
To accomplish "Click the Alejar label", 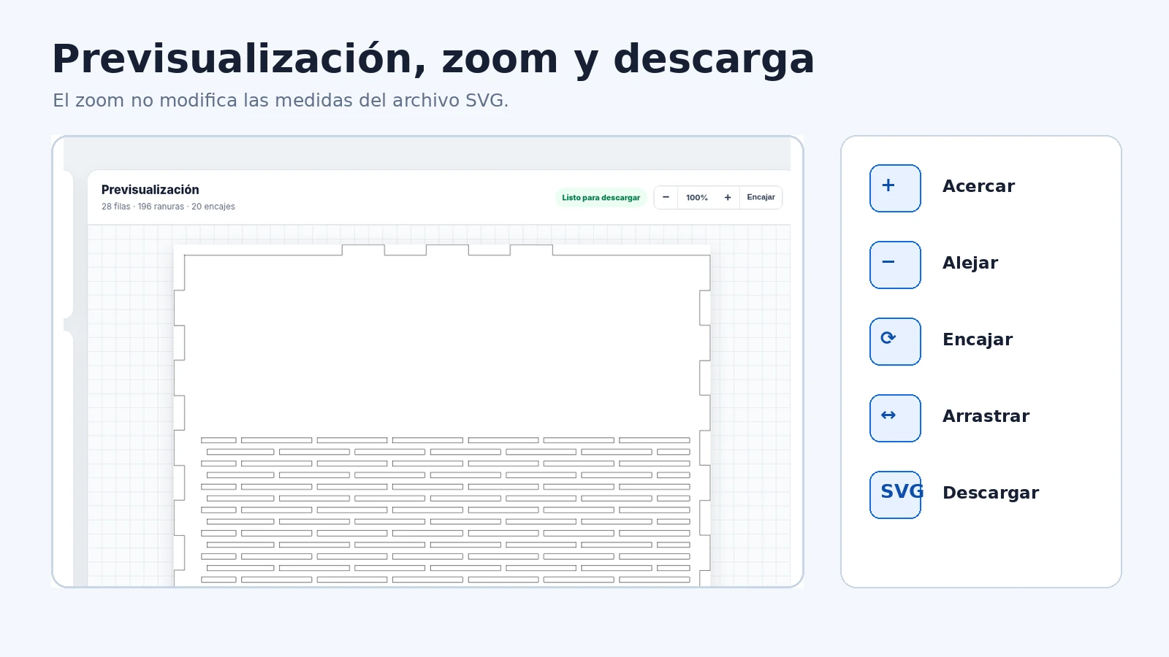I will [970, 263].
